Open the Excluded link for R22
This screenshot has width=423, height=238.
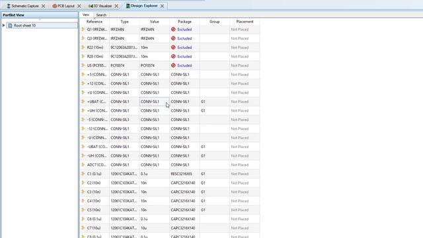(184, 48)
